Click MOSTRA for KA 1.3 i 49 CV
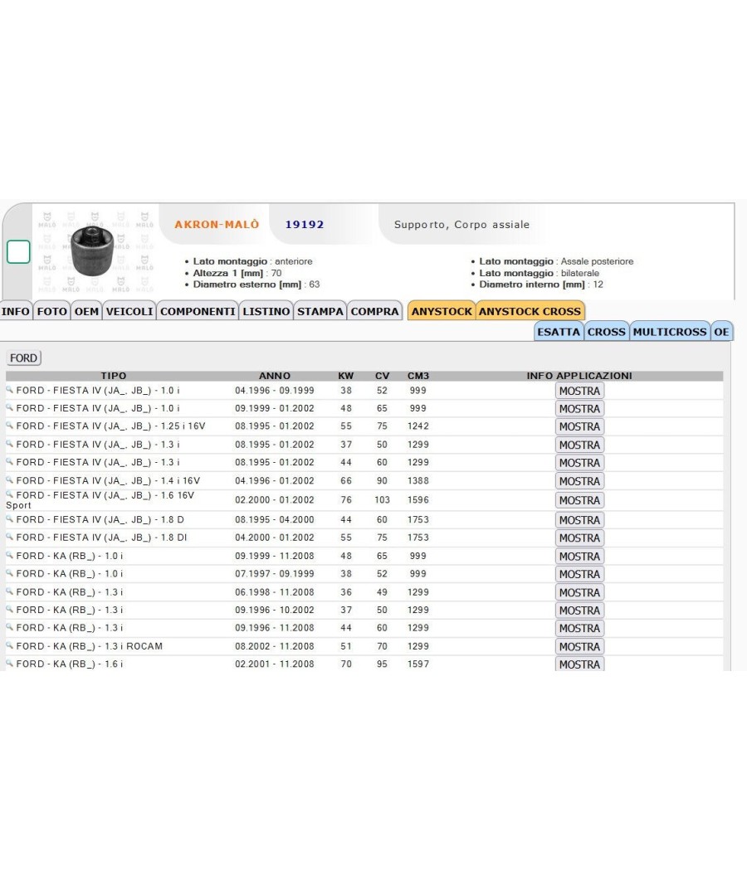This screenshot has height=871, width=747. [x=579, y=593]
